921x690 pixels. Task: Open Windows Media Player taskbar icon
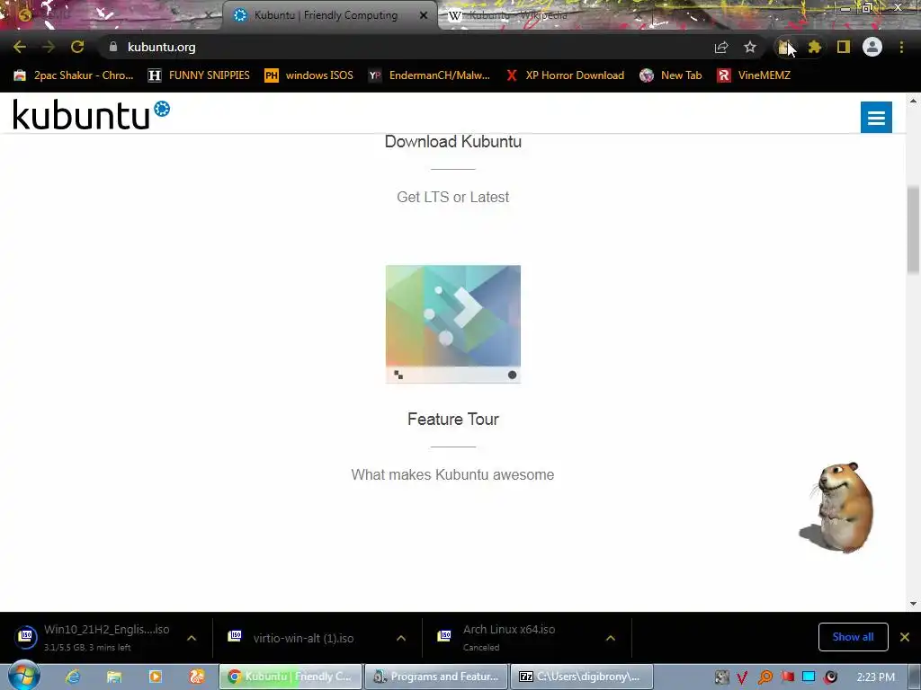tap(156, 677)
